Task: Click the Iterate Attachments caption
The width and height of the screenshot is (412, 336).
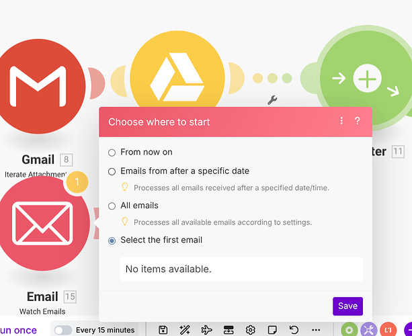Action: tap(36, 174)
